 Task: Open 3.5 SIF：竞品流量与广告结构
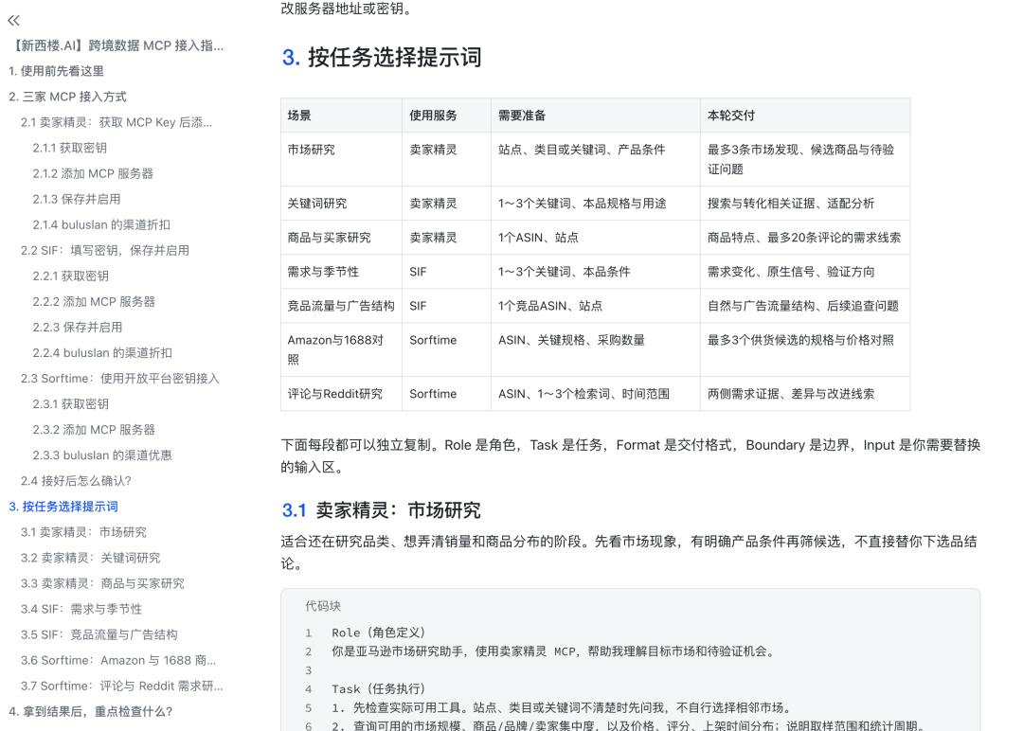(x=99, y=634)
